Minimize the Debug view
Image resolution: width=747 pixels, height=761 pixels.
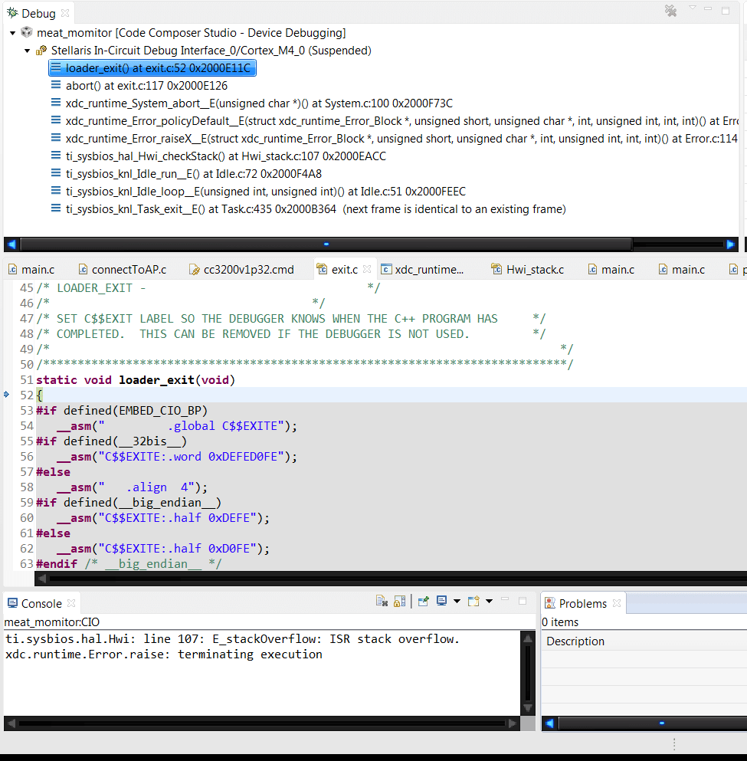pyautogui.click(x=709, y=9)
